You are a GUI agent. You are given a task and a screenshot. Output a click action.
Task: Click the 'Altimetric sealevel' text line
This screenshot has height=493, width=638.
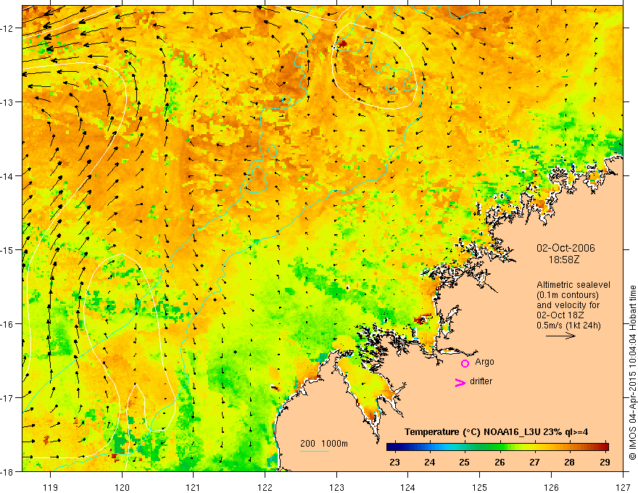coord(573,285)
